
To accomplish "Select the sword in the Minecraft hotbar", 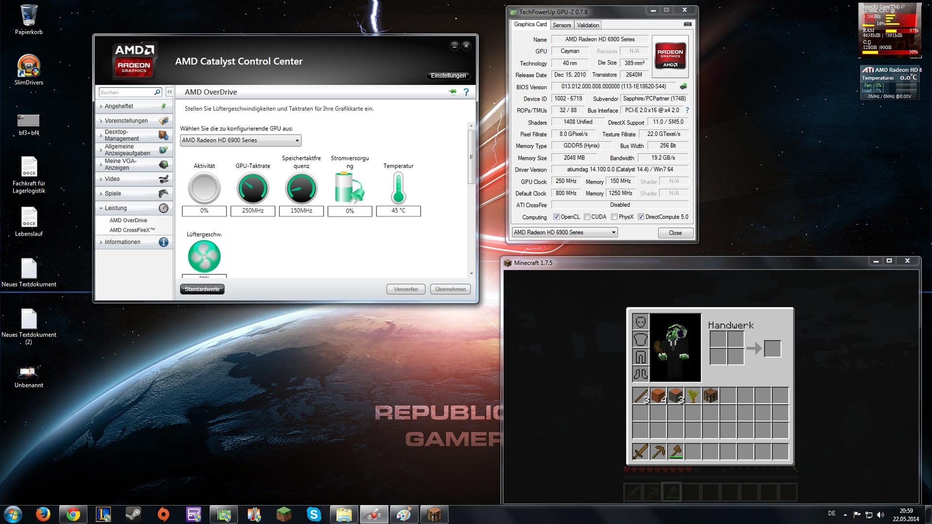I will pos(641,452).
